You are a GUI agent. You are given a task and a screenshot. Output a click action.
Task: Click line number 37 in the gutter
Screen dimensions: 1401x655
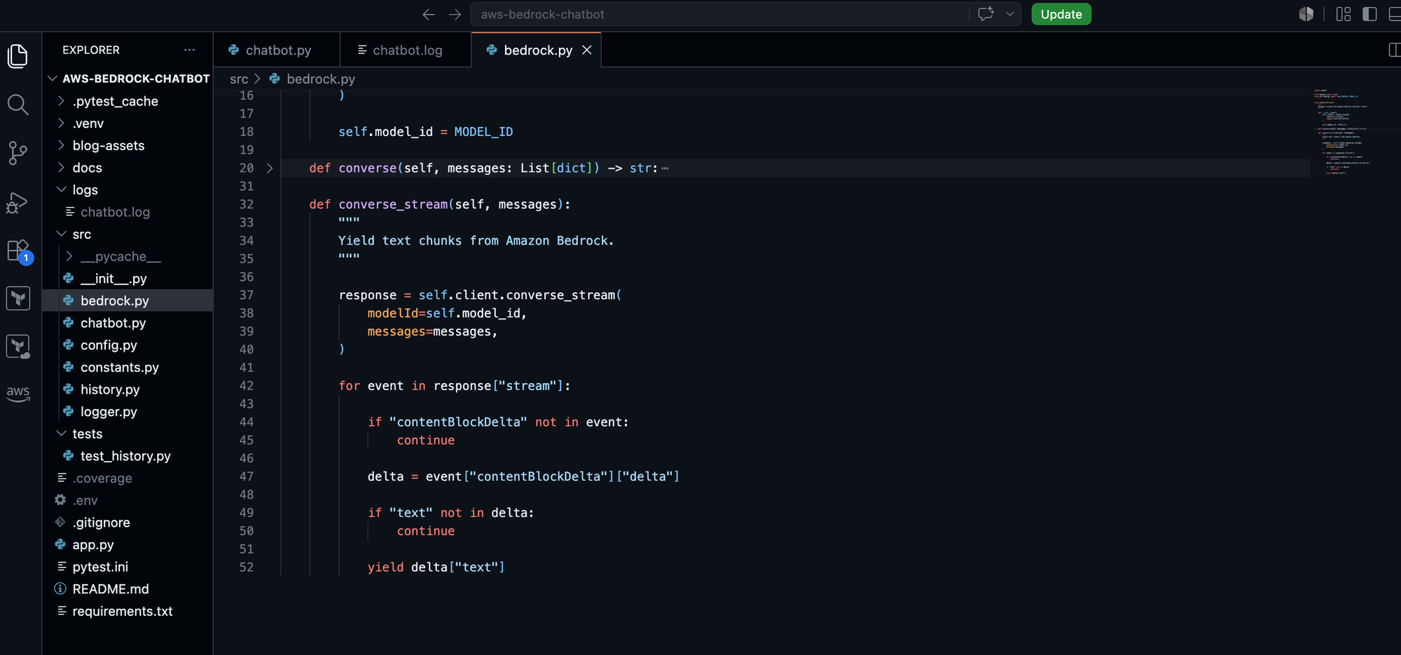[x=247, y=295]
